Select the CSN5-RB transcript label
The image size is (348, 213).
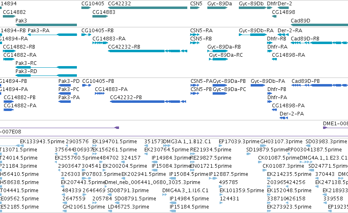click(201, 38)
